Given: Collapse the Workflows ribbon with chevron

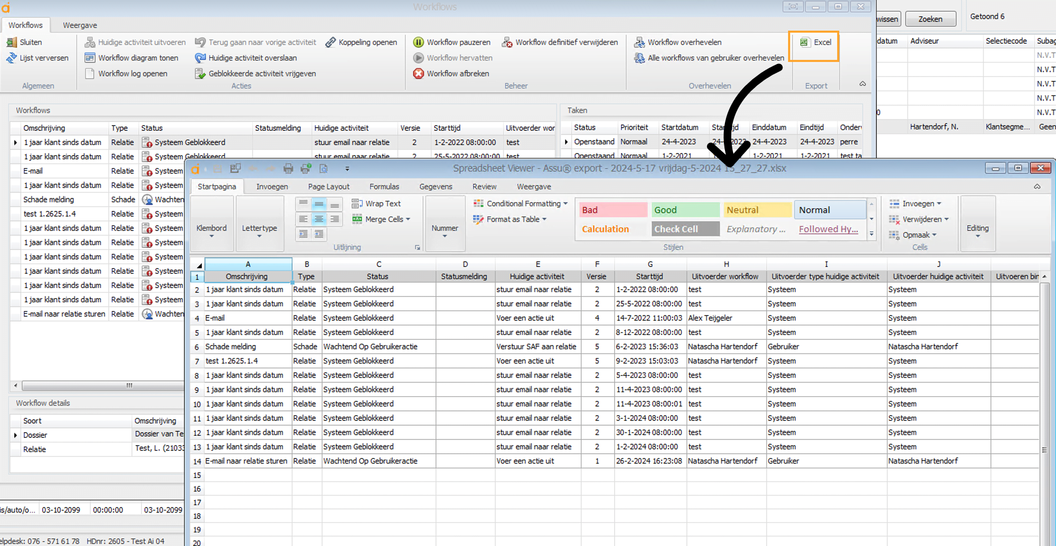Looking at the screenshot, I should pos(862,84).
